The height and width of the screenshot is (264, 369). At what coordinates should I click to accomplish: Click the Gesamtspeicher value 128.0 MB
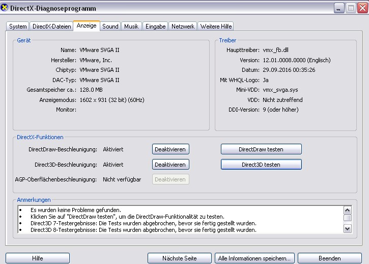pos(91,90)
